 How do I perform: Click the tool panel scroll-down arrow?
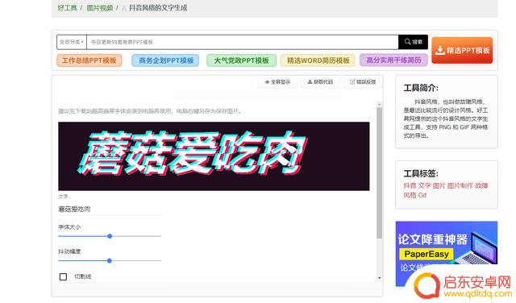point(379,278)
